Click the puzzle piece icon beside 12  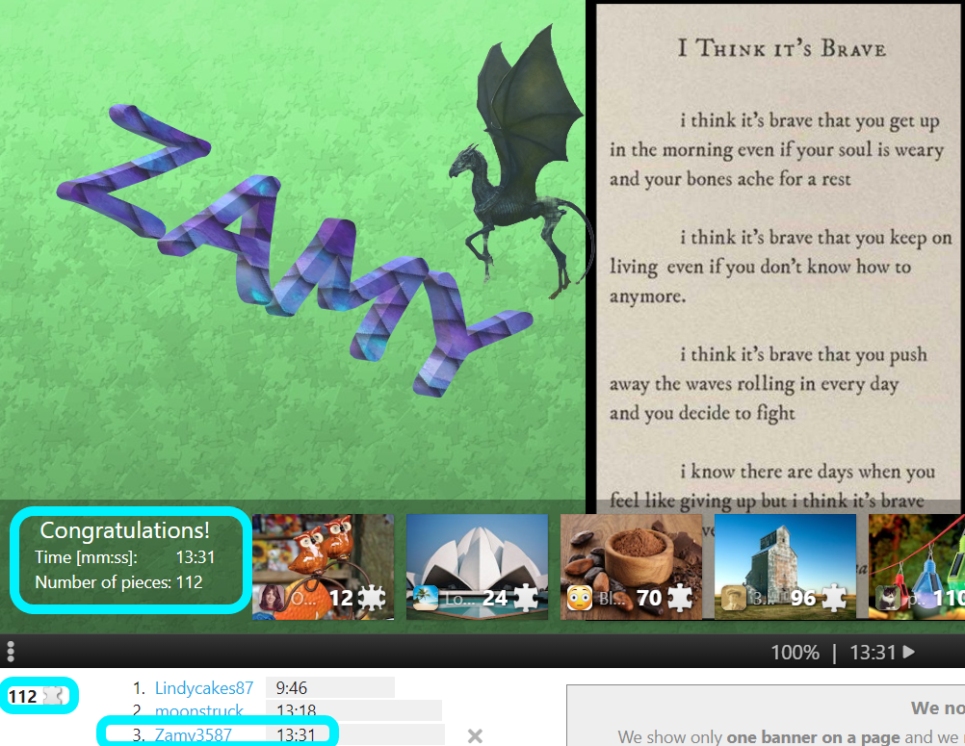pos(373,598)
